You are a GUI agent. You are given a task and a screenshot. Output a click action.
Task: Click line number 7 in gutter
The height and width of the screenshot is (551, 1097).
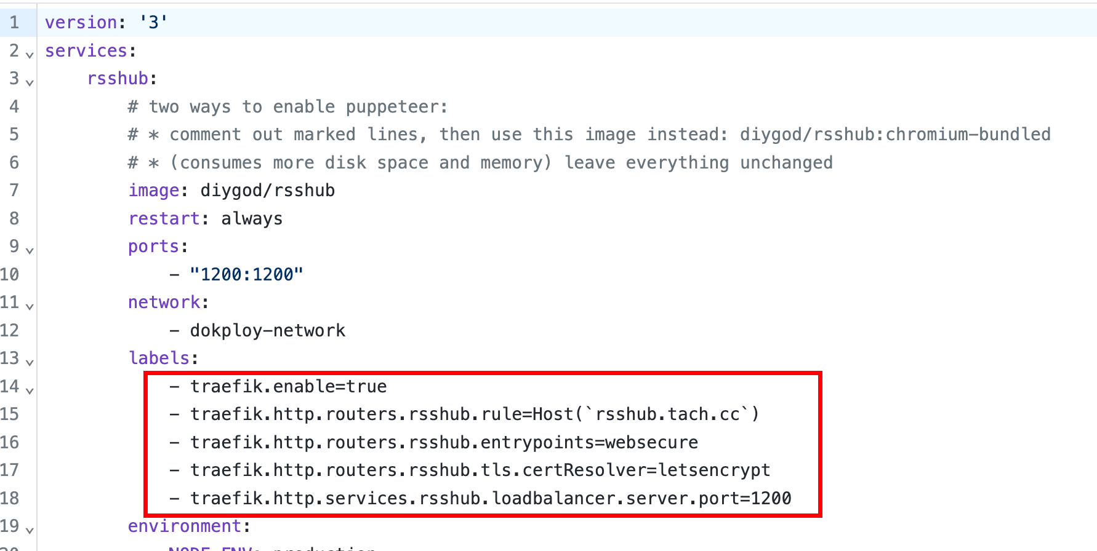[14, 191]
